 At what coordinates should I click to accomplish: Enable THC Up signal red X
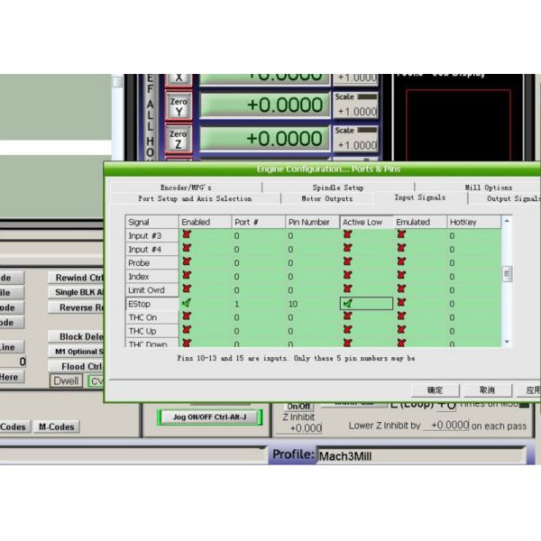(x=187, y=331)
